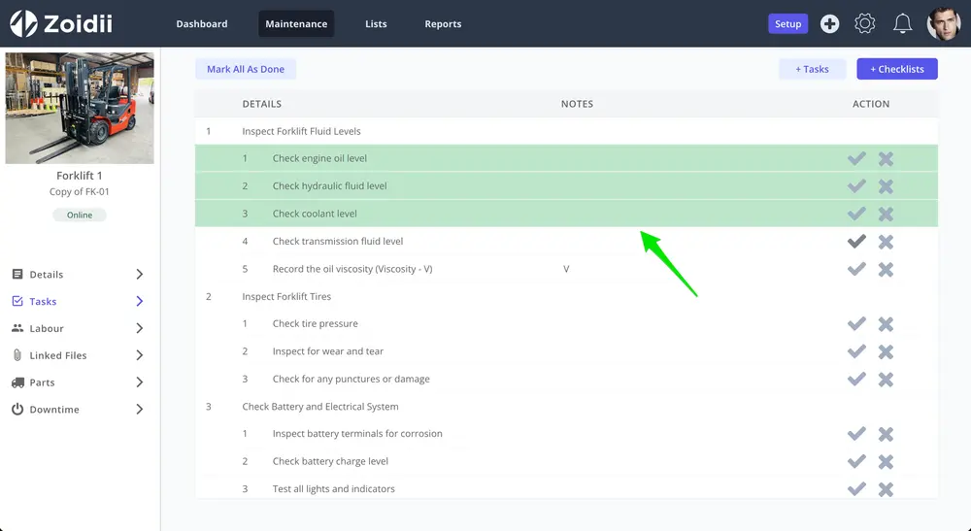Click the Online status badge
The width and height of the screenshot is (971, 531).
click(x=80, y=215)
